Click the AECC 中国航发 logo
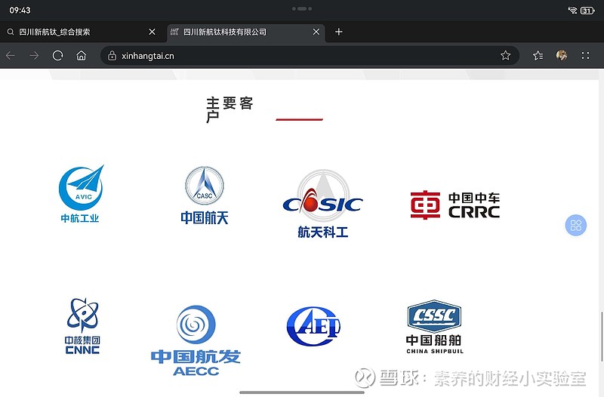This screenshot has width=604, height=397. (196, 341)
